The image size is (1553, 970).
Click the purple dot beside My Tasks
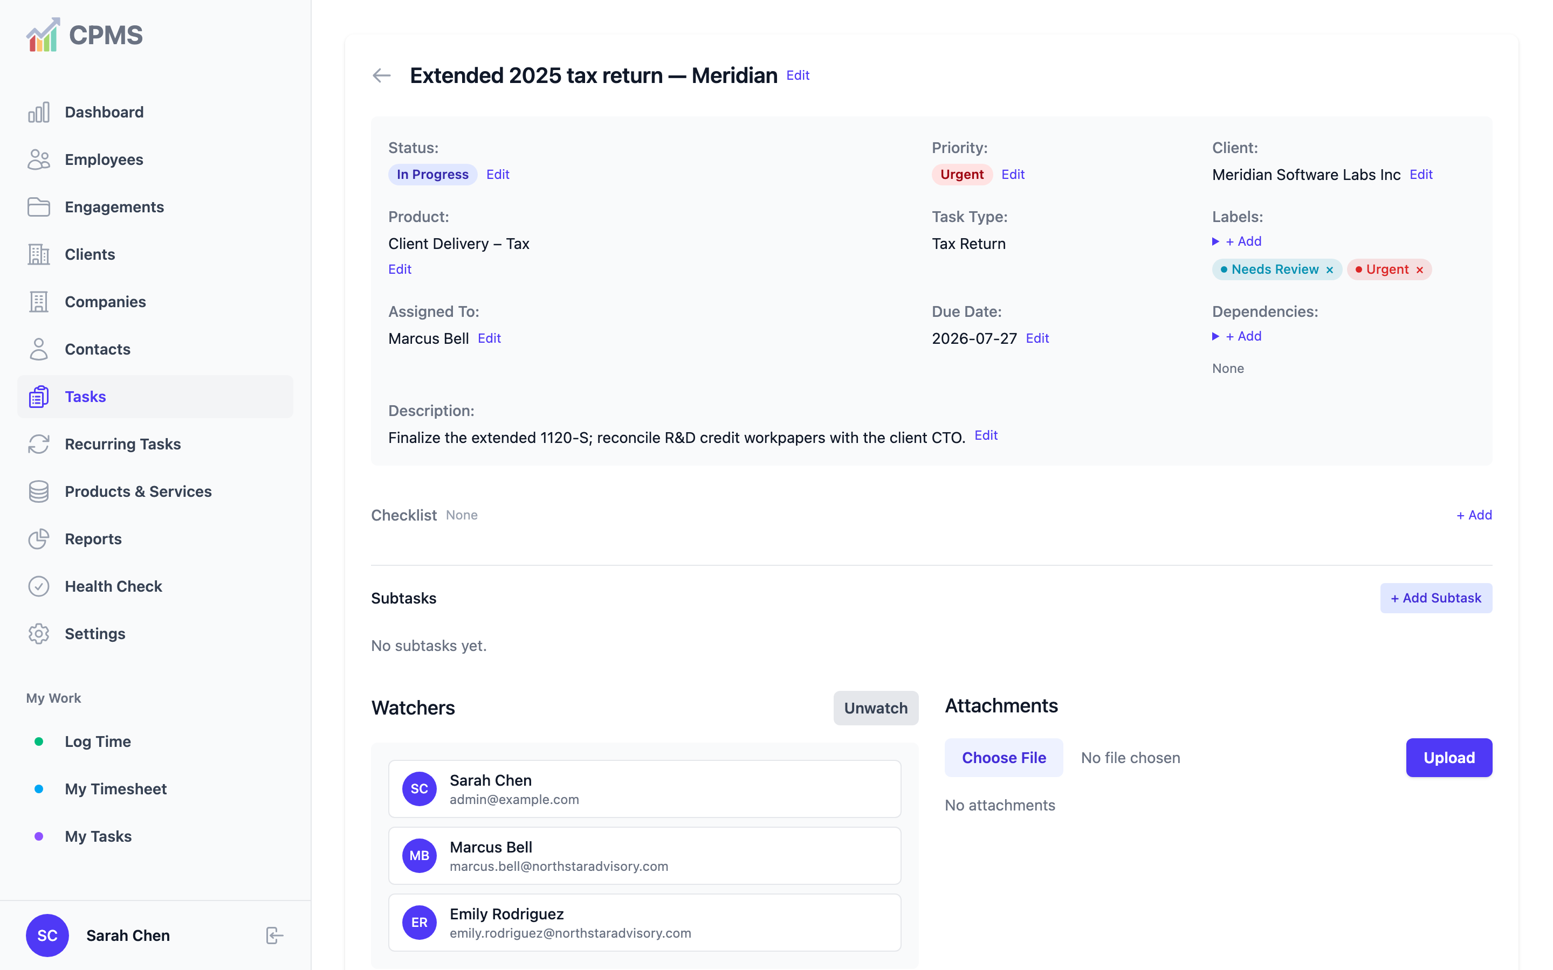38,836
